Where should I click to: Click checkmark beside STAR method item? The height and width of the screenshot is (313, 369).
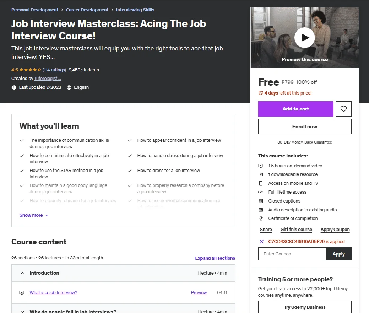22,171
